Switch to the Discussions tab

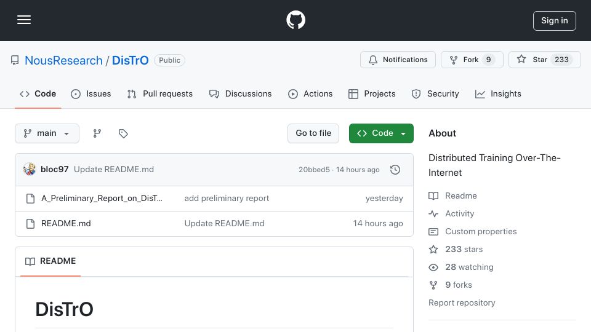click(240, 93)
